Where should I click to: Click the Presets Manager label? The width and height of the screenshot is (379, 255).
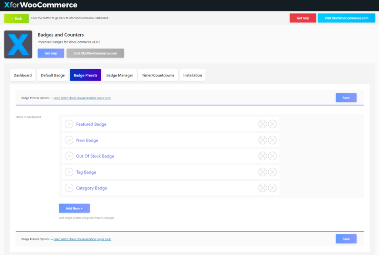tap(28, 117)
